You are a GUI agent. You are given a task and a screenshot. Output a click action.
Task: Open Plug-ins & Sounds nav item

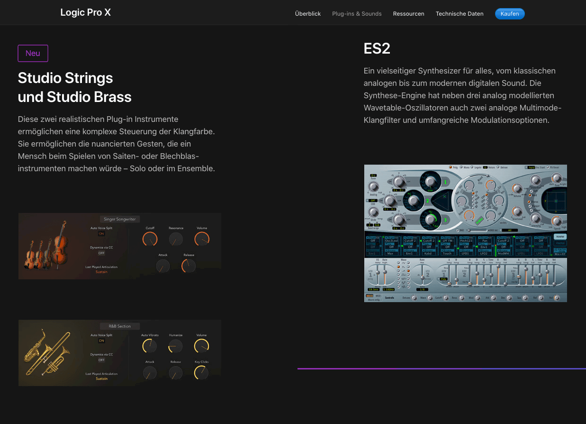point(357,14)
